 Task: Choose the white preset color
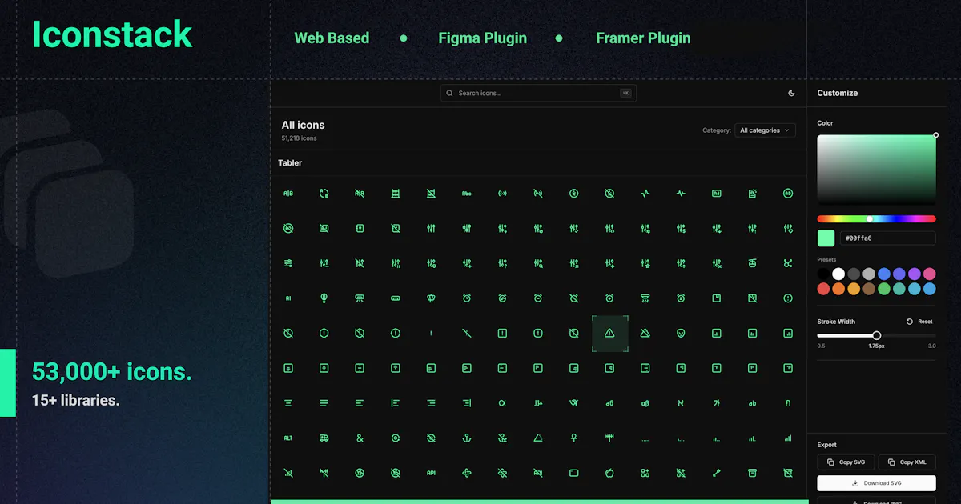click(x=838, y=274)
